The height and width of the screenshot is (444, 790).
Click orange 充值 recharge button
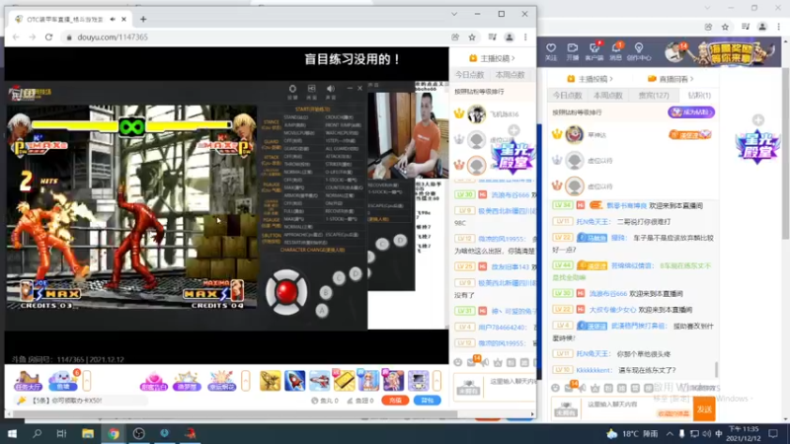pyautogui.click(x=395, y=401)
